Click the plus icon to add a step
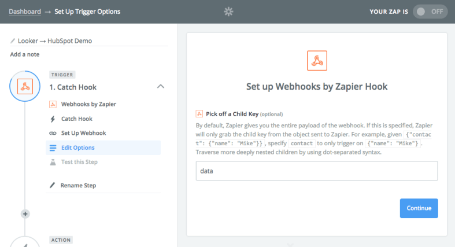This screenshot has width=455, height=247. [x=25, y=213]
